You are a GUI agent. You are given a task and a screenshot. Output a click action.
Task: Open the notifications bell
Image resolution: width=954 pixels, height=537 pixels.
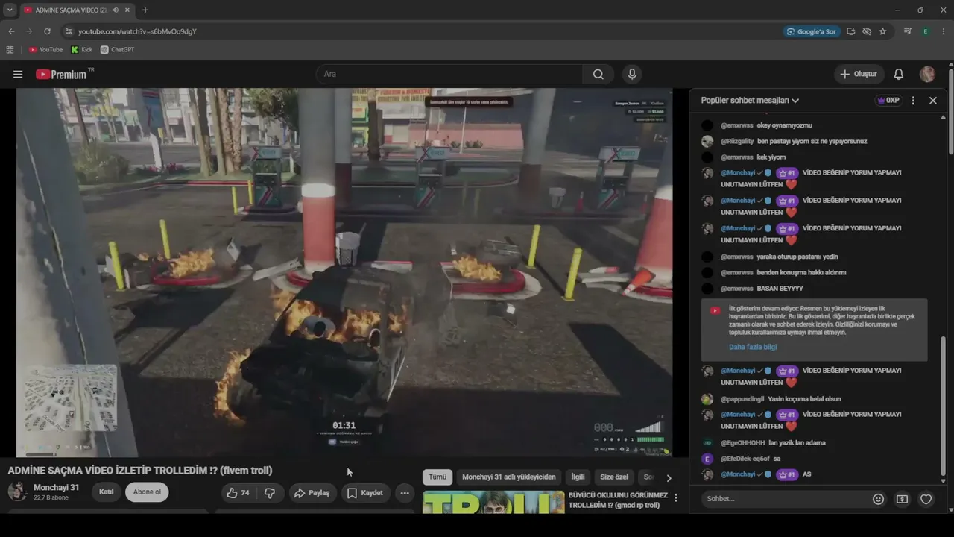tap(899, 75)
